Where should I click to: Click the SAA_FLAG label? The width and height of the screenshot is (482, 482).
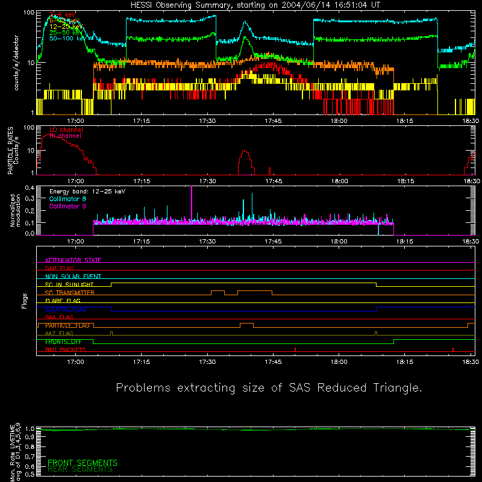pos(59,317)
